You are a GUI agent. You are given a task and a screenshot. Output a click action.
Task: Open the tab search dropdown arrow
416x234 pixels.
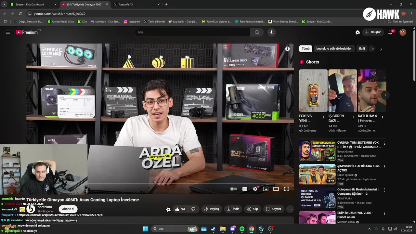pos(4,5)
